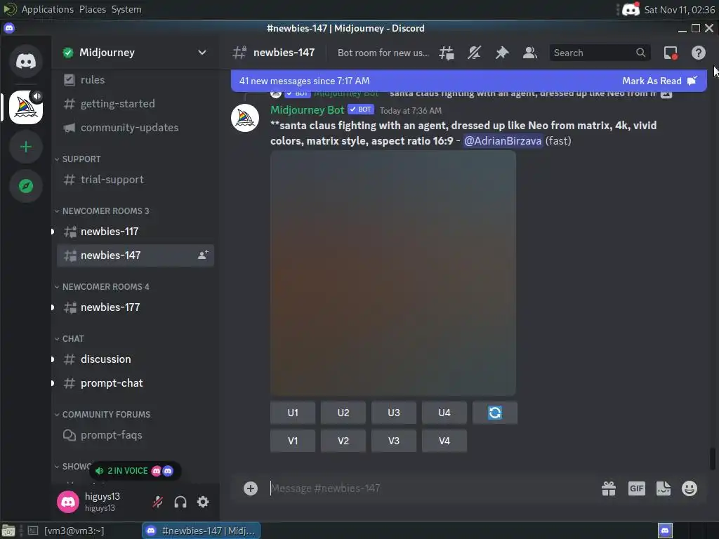This screenshot has width=719, height=539.
Task: Open the System menu
Action: pos(126,9)
